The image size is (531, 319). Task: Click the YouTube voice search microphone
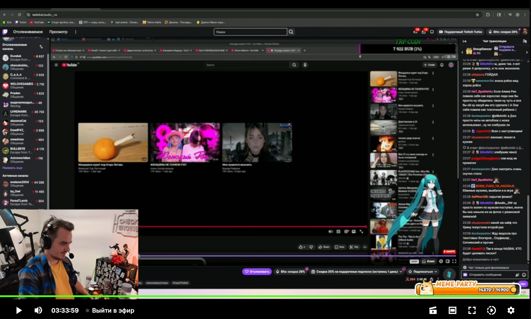(x=305, y=65)
